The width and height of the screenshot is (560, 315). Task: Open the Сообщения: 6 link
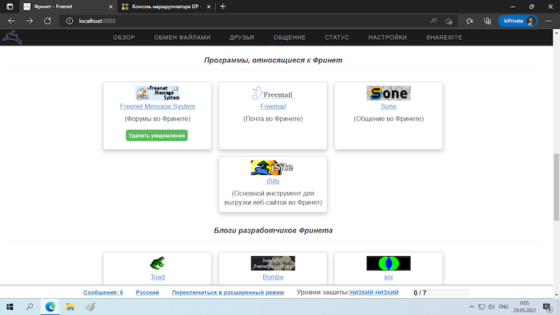103,293
